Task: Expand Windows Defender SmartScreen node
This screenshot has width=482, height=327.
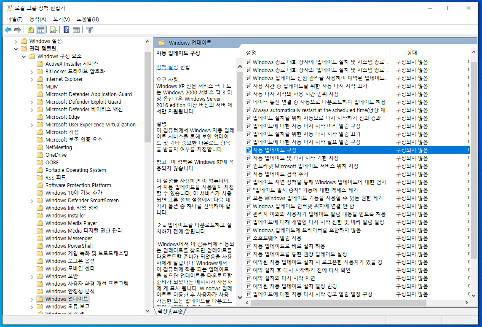Action: (x=32, y=201)
